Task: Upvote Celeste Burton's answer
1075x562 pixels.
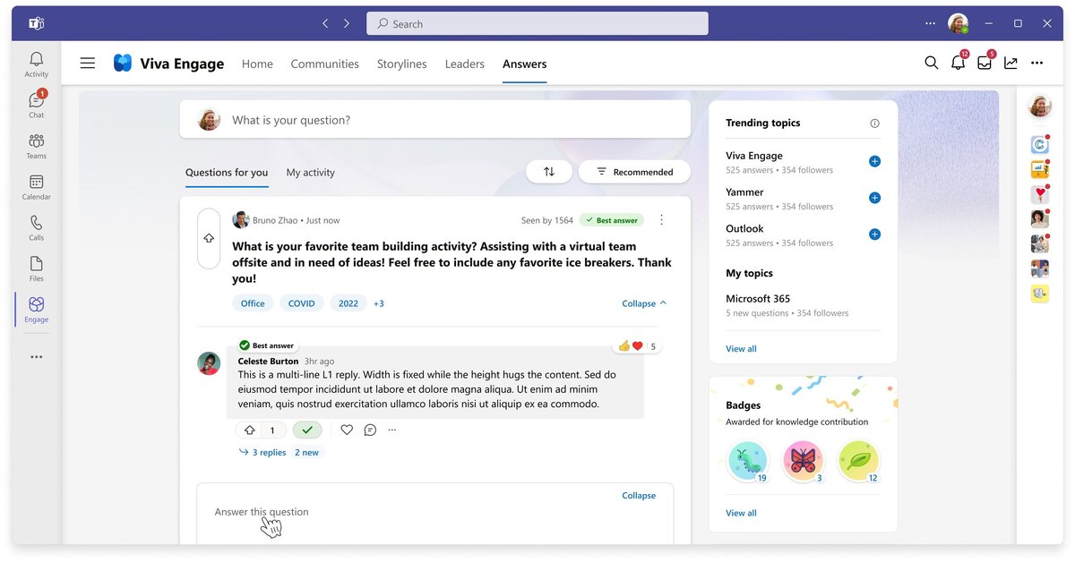Action: click(250, 430)
